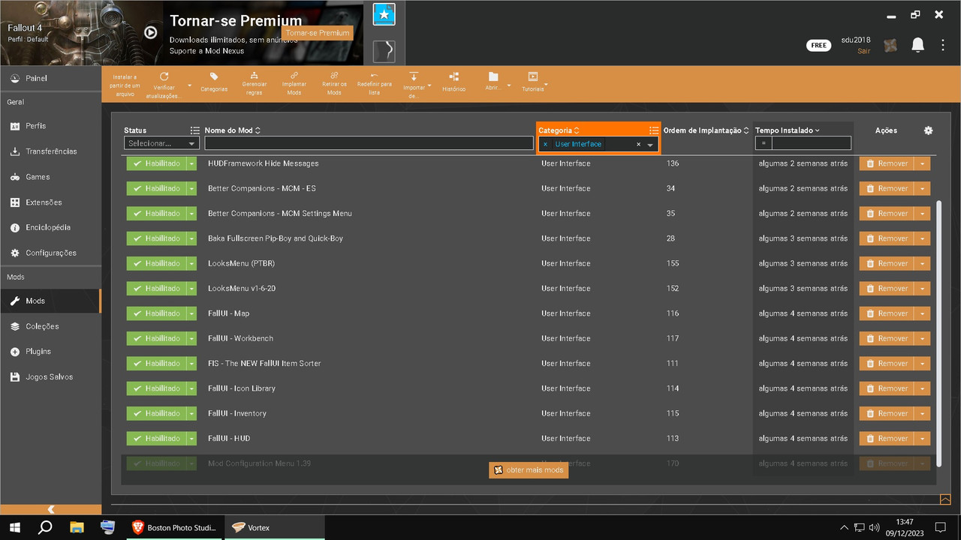Image resolution: width=961 pixels, height=540 pixels.
Task: Click the obter mais mods button
Action: 529,470
